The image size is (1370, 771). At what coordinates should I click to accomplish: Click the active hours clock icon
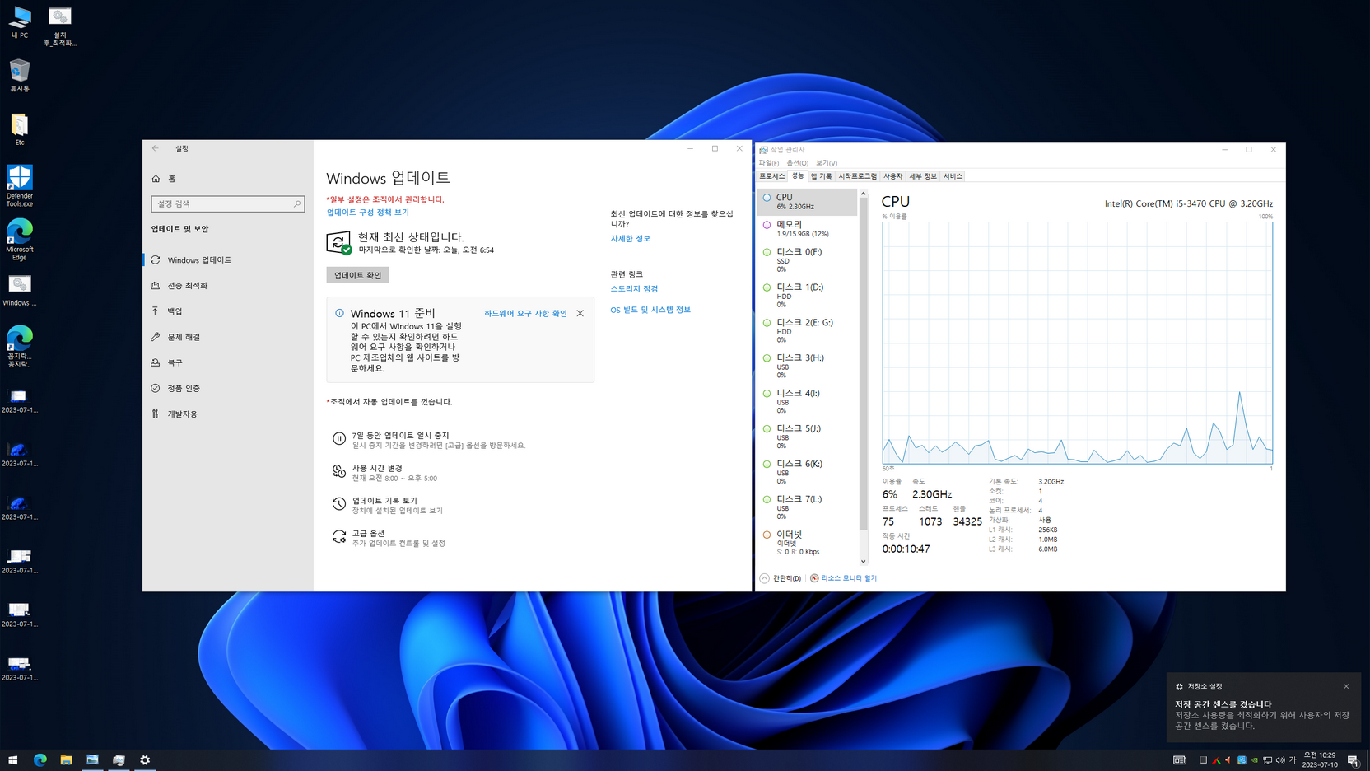pos(339,472)
